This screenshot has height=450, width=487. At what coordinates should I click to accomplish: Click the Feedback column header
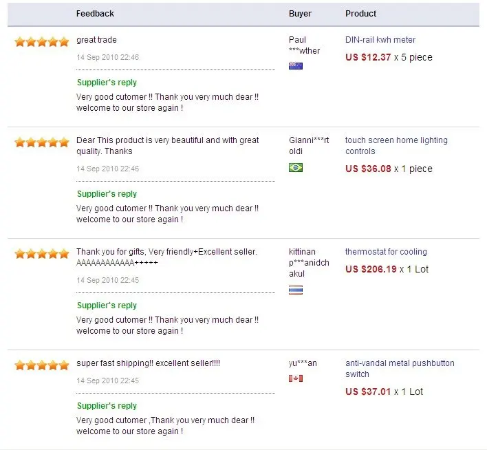95,14
